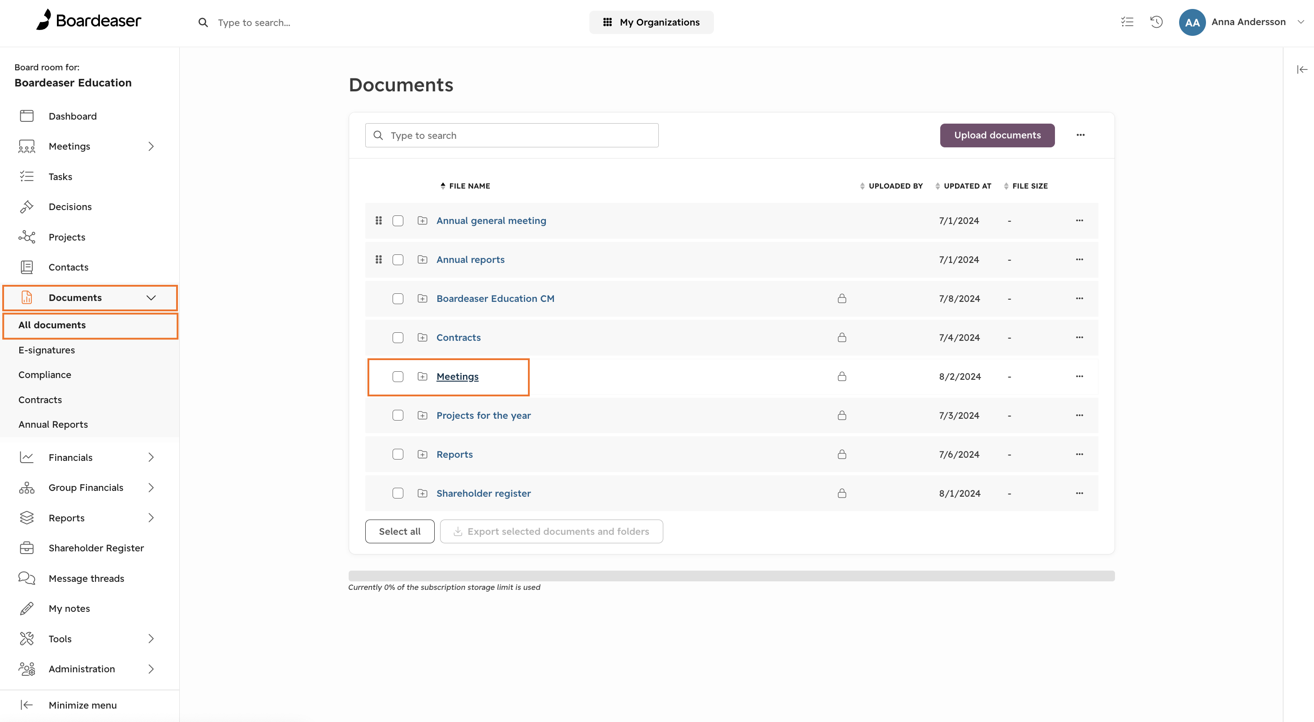Sort the table by File Name
Viewport: 1314px width, 722px height.
(x=465, y=186)
